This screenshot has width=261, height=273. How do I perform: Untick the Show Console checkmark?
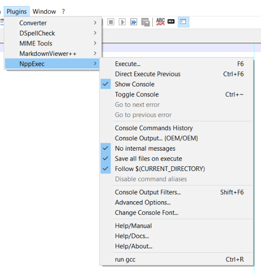(x=105, y=84)
